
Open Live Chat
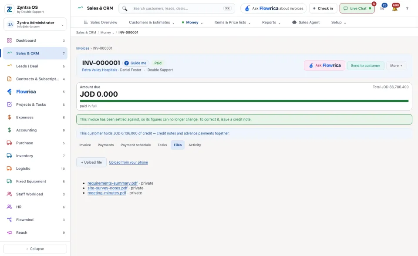click(x=357, y=9)
